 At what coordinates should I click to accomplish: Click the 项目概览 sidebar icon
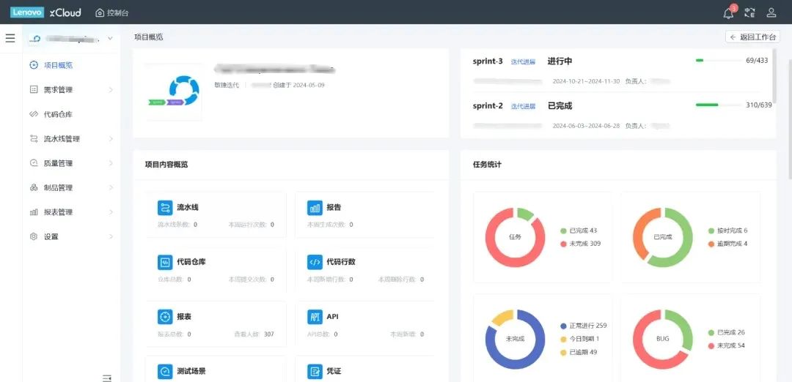click(x=34, y=65)
